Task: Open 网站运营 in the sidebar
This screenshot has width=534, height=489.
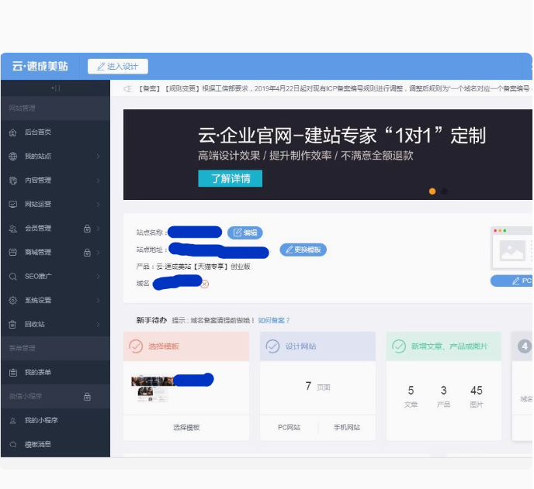Action: point(55,205)
